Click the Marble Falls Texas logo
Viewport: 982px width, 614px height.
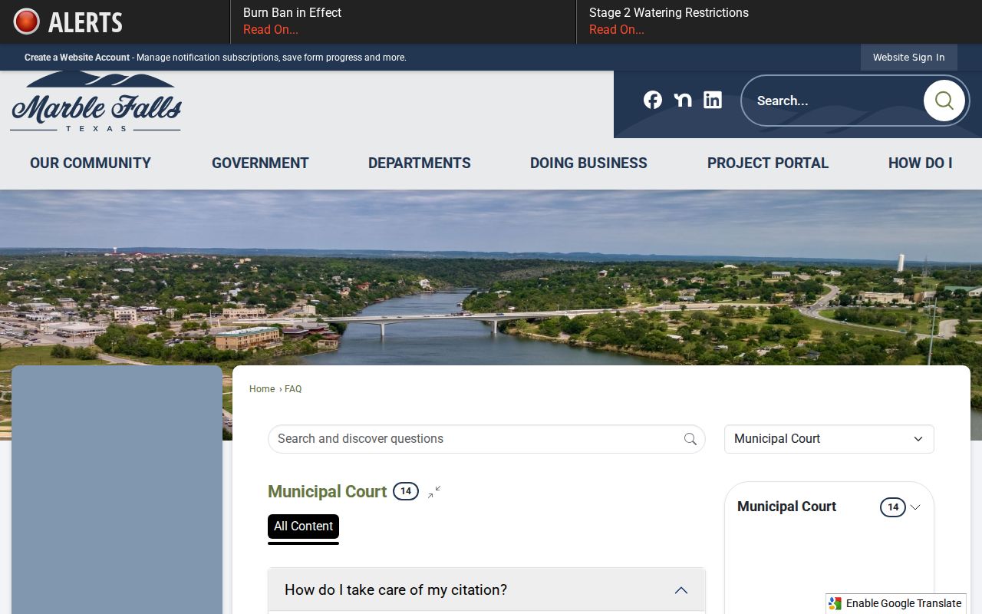(96, 103)
